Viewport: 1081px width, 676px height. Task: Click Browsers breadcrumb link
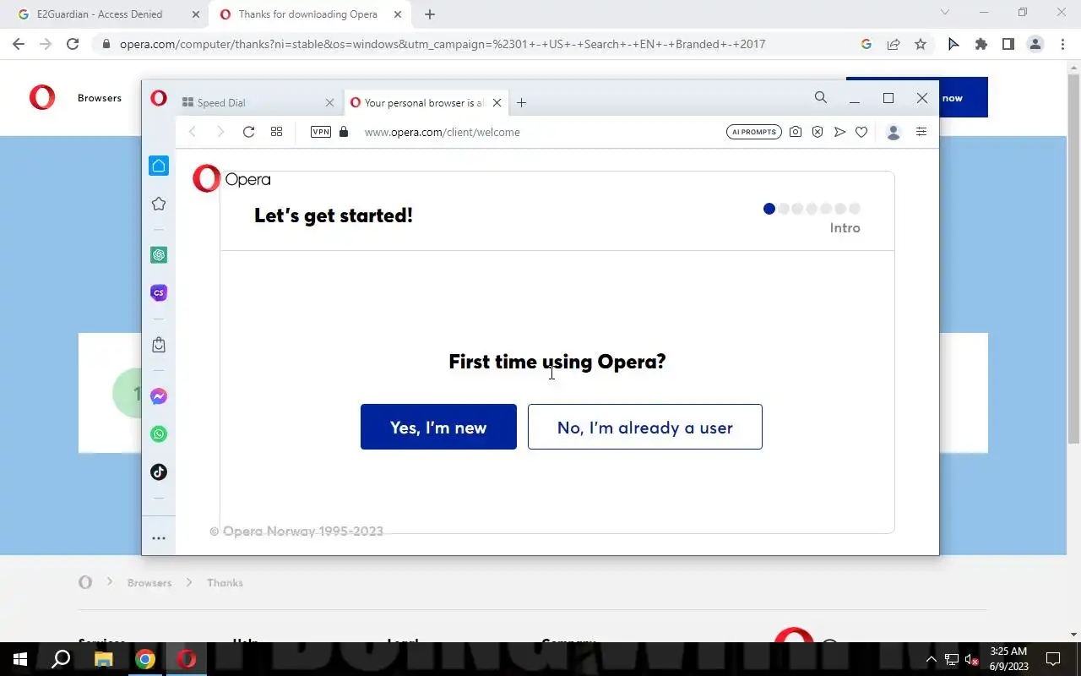click(149, 583)
